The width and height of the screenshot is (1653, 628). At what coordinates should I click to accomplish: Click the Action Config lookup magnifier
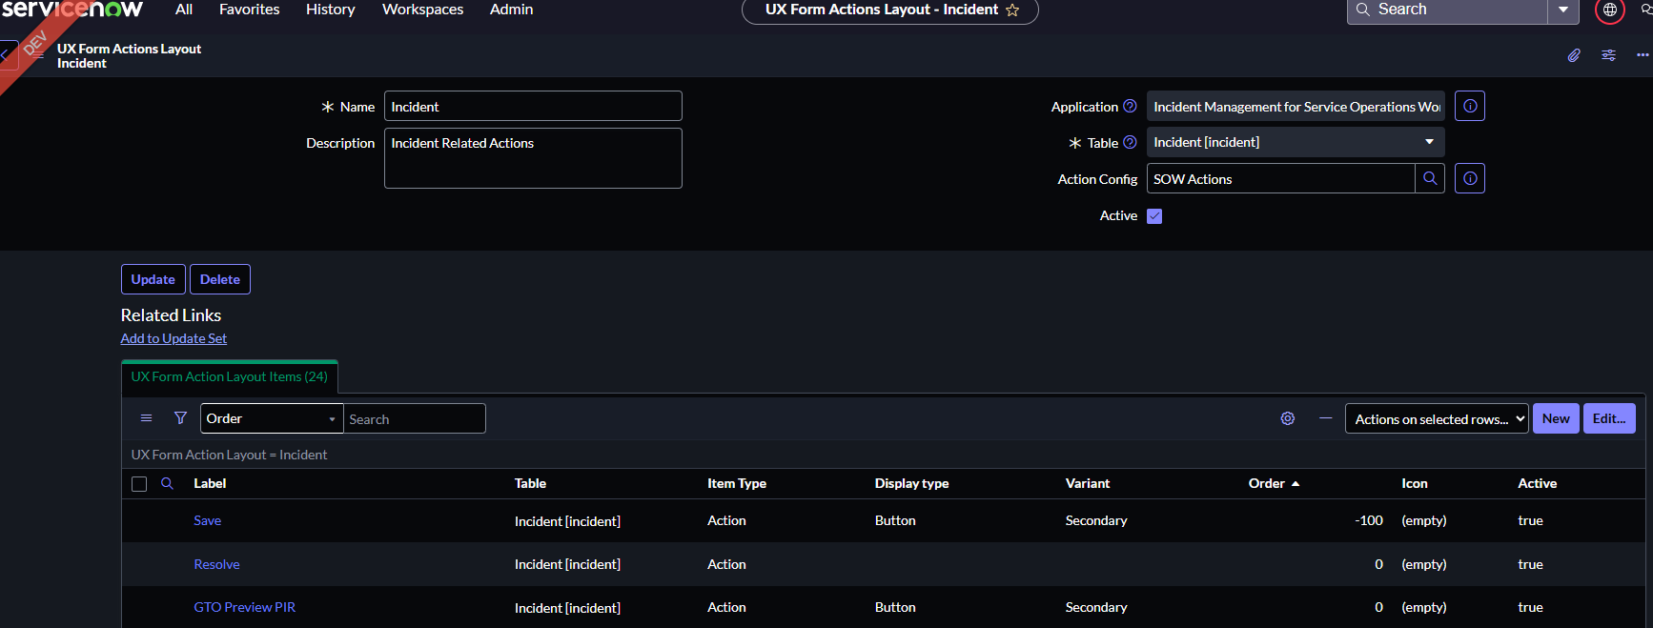pyautogui.click(x=1430, y=179)
